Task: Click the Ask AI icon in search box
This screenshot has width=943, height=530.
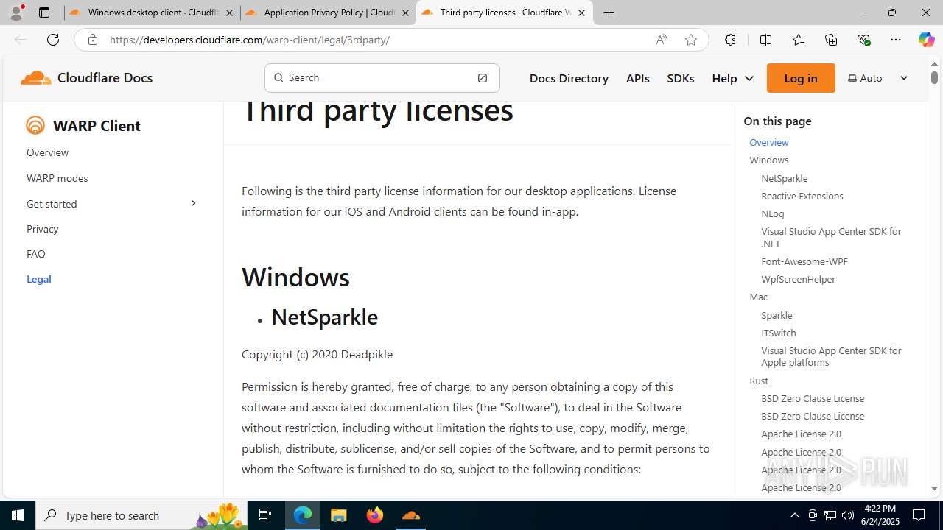Action: point(483,77)
